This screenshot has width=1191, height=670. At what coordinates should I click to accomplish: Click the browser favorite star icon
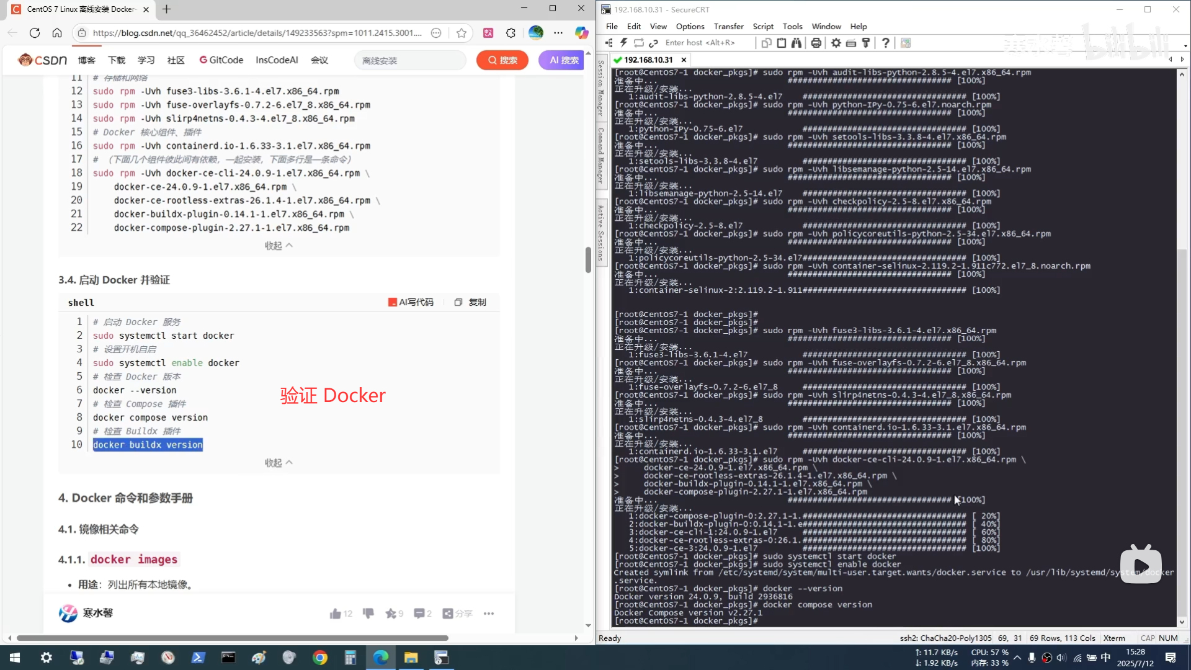(x=462, y=33)
